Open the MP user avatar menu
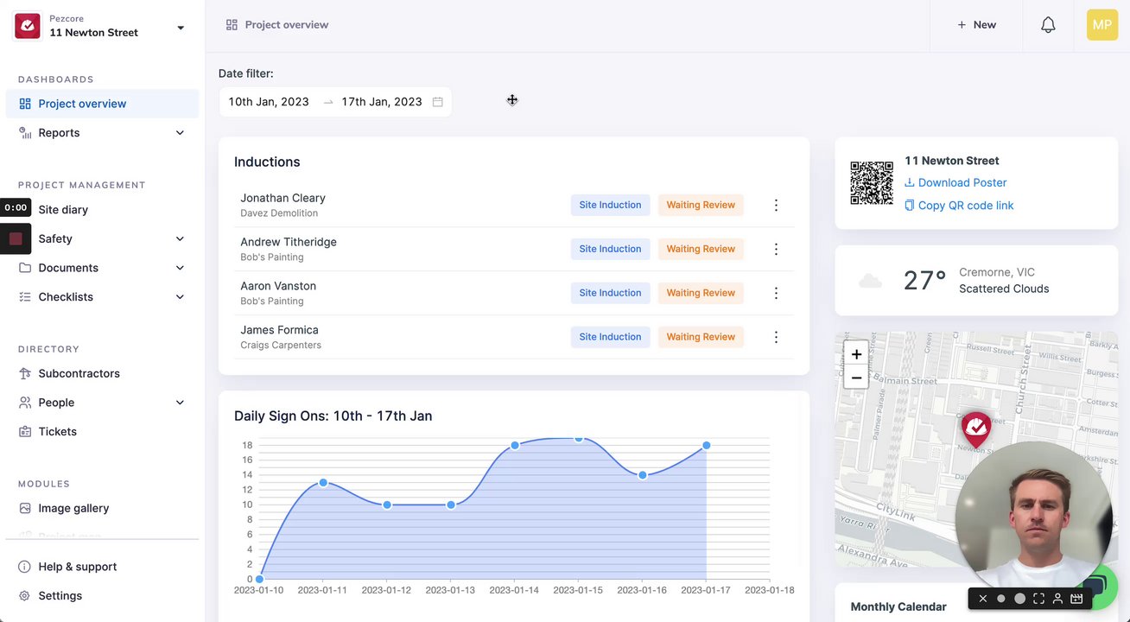The width and height of the screenshot is (1130, 622). (1101, 25)
